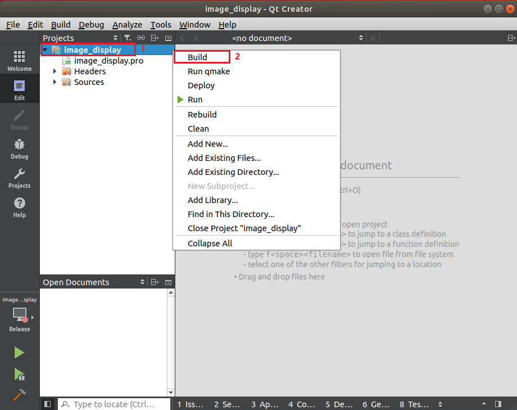Image resolution: width=517 pixels, height=410 pixels.
Task: Click scroll-down arrow in Open Documents scrollbar
Action: (x=171, y=393)
